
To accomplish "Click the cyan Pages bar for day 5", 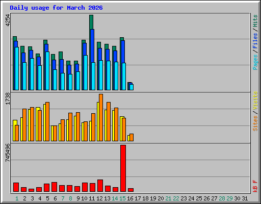I will [x=47, y=71].
